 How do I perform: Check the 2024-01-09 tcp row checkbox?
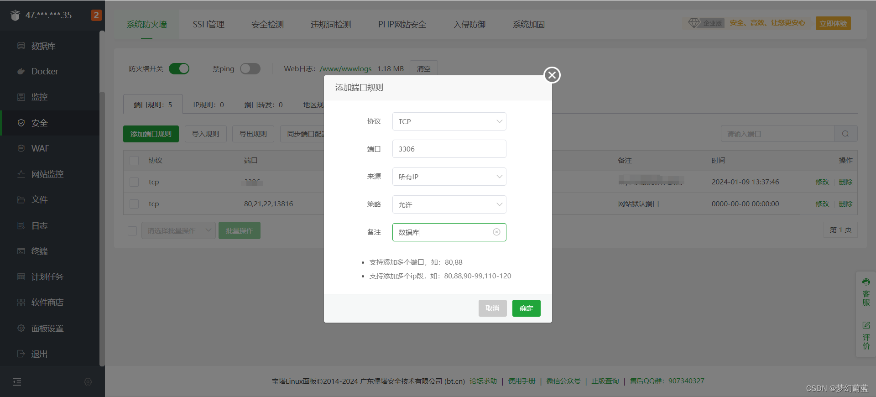click(134, 182)
